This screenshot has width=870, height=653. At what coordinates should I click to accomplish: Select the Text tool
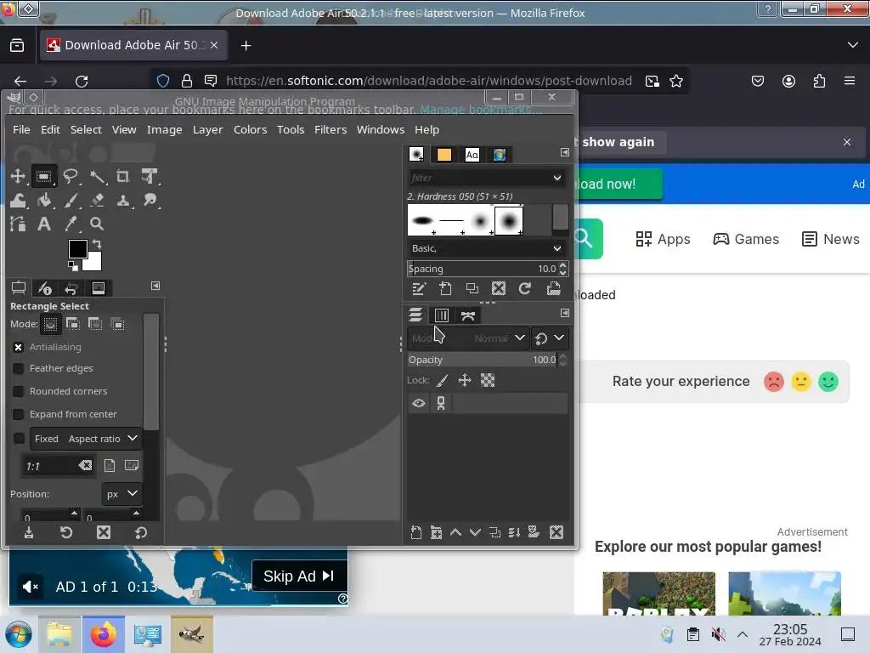click(x=44, y=224)
